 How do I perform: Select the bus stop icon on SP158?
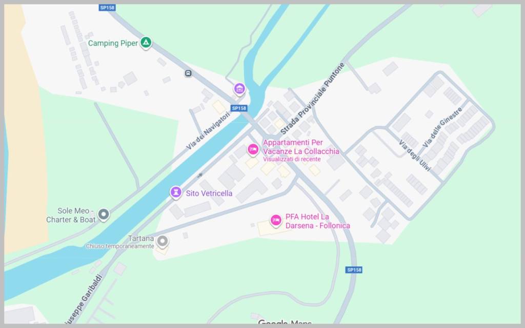pyautogui.click(x=188, y=73)
